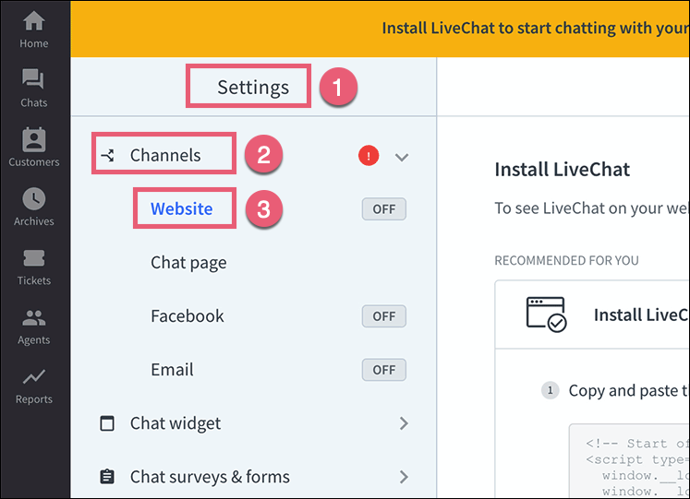Go to Customers section icon
The width and height of the screenshot is (690, 499).
tap(34, 140)
